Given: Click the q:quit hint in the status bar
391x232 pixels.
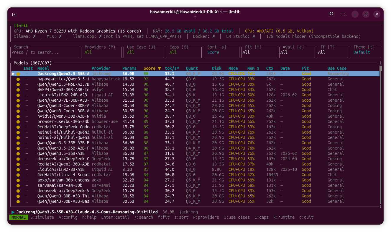Looking at the screenshot, I should click(306, 217).
